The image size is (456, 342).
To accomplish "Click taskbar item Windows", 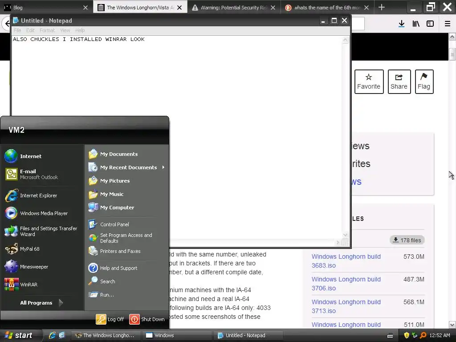I will click(x=177, y=335).
